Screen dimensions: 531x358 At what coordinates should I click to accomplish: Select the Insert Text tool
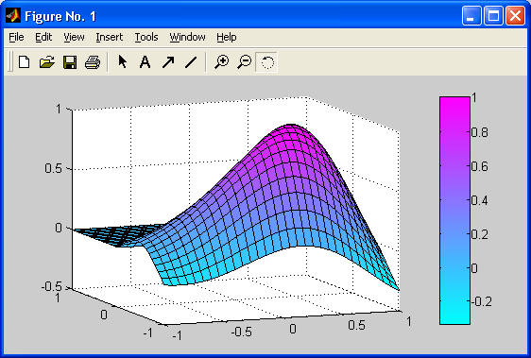(145, 62)
